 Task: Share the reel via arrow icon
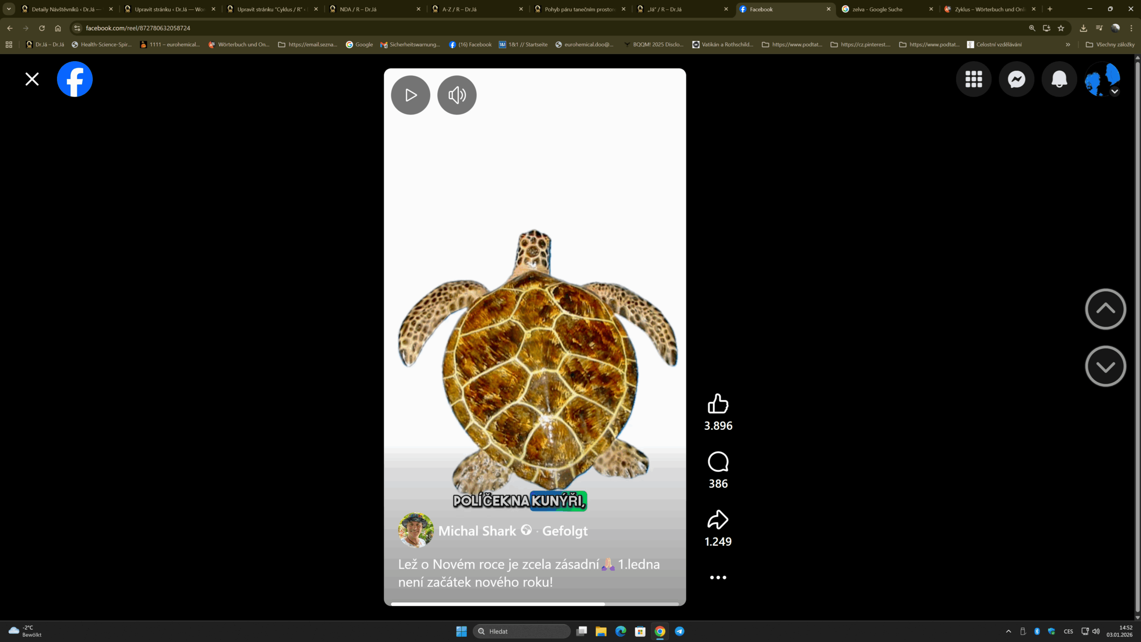pos(718,519)
